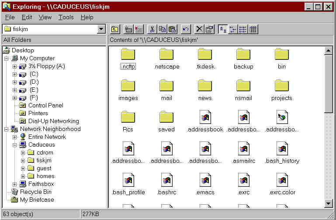Select the .bash_history file
This screenshot has height=220, width=336.
pyautogui.click(x=282, y=153)
